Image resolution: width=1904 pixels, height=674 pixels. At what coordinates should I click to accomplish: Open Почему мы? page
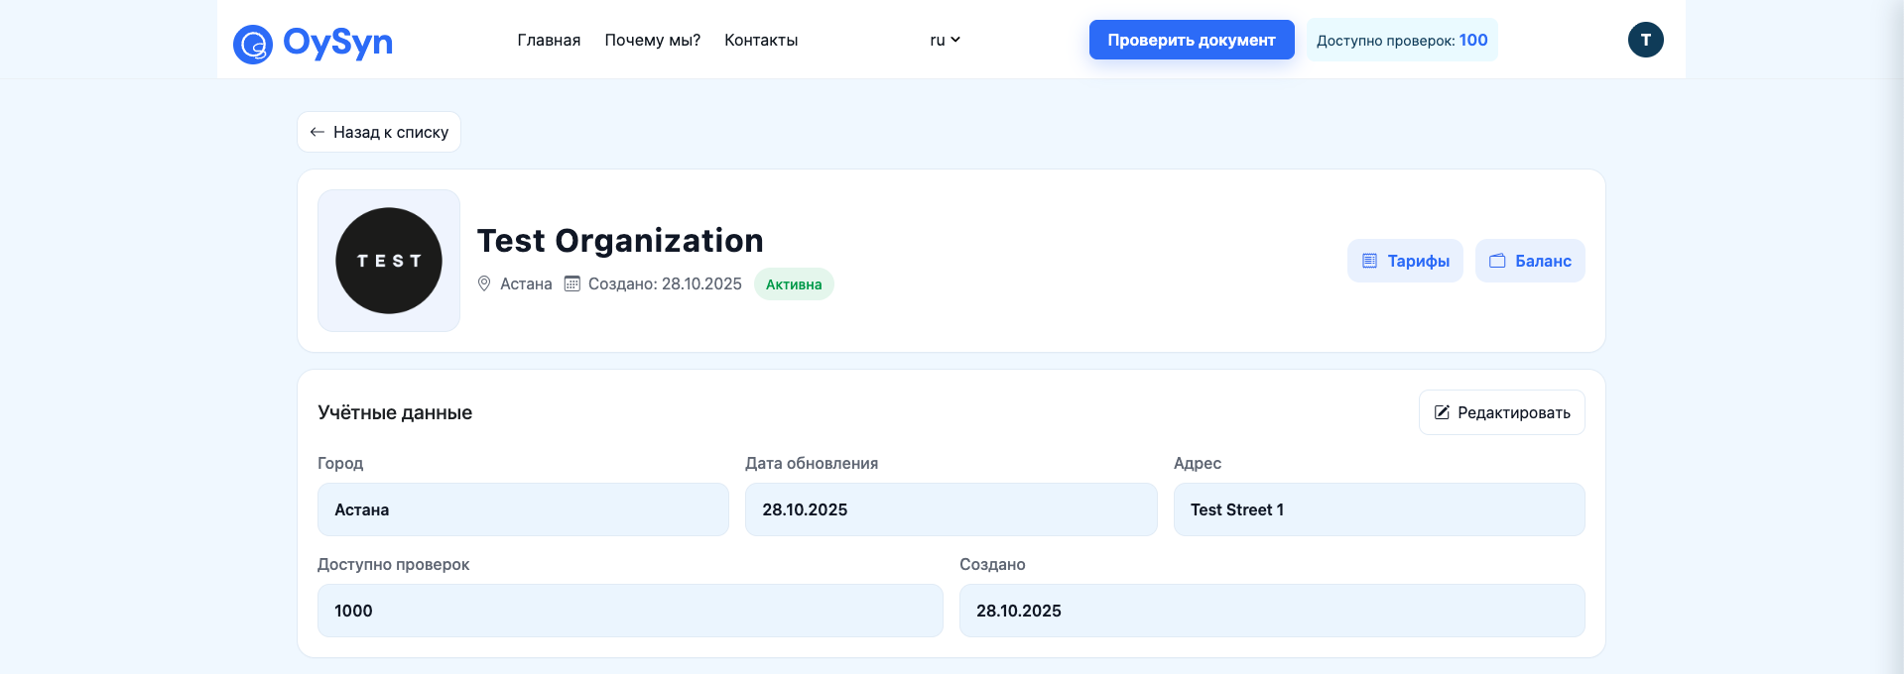coord(653,40)
